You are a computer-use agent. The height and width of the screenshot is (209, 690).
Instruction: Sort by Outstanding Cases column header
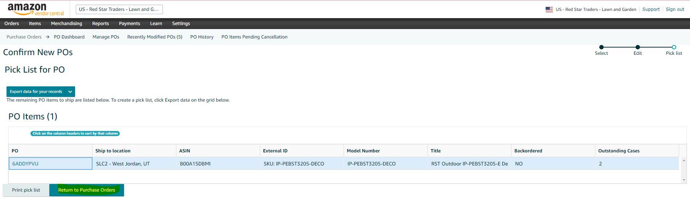point(637,151)
